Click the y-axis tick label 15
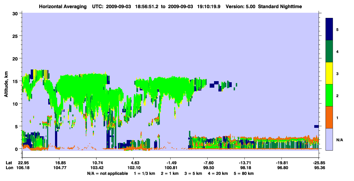The width and height of the screenshot is (354, 181). pos(15,81)
